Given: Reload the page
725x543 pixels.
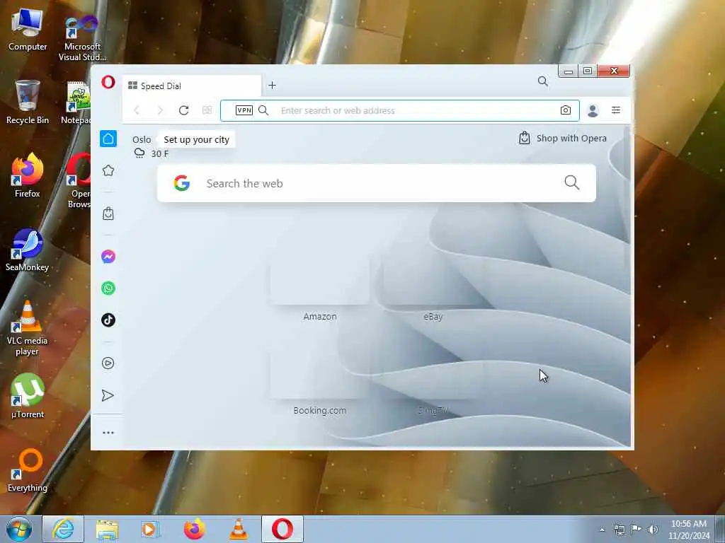Looking at the screenshot, I should click(x=183, y=110).
